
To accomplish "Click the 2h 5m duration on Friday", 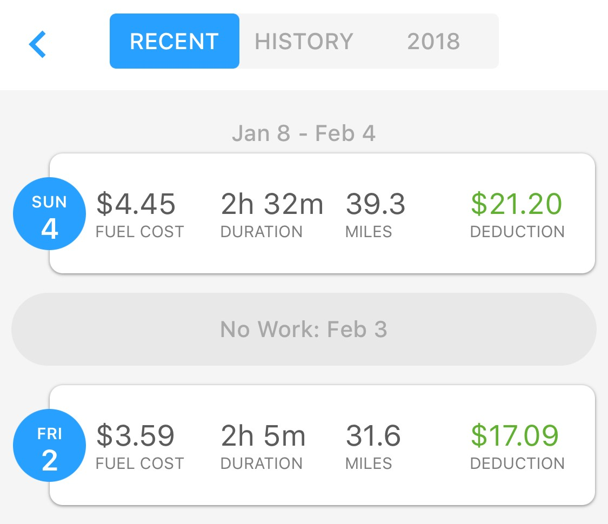I will [x=263, y=435].
